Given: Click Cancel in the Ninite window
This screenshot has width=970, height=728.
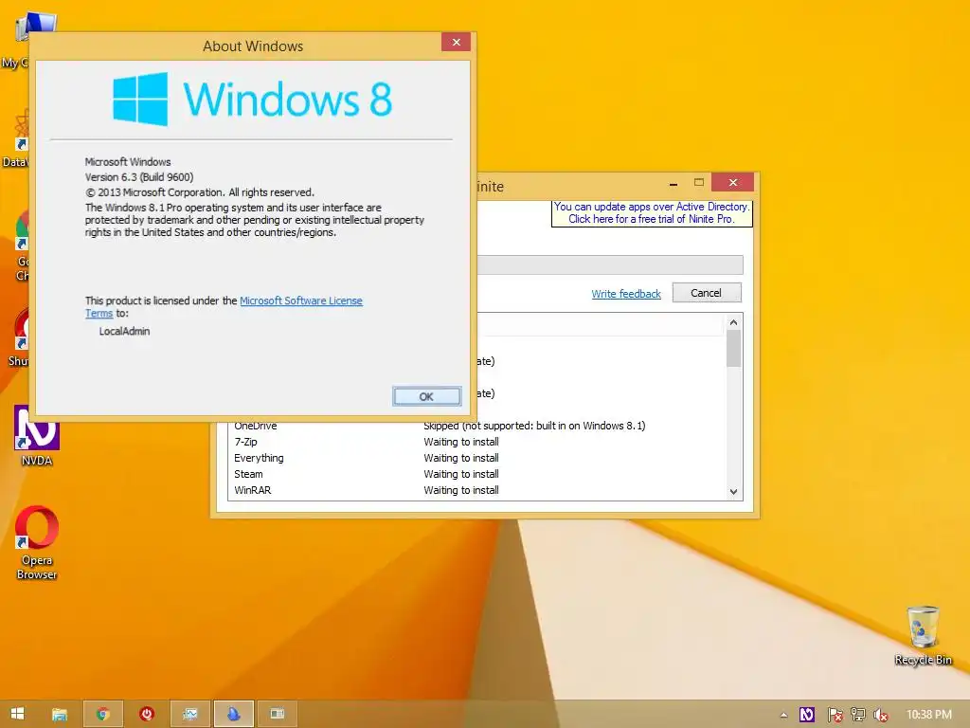Looking at the screenshot, I should (707, 293).
